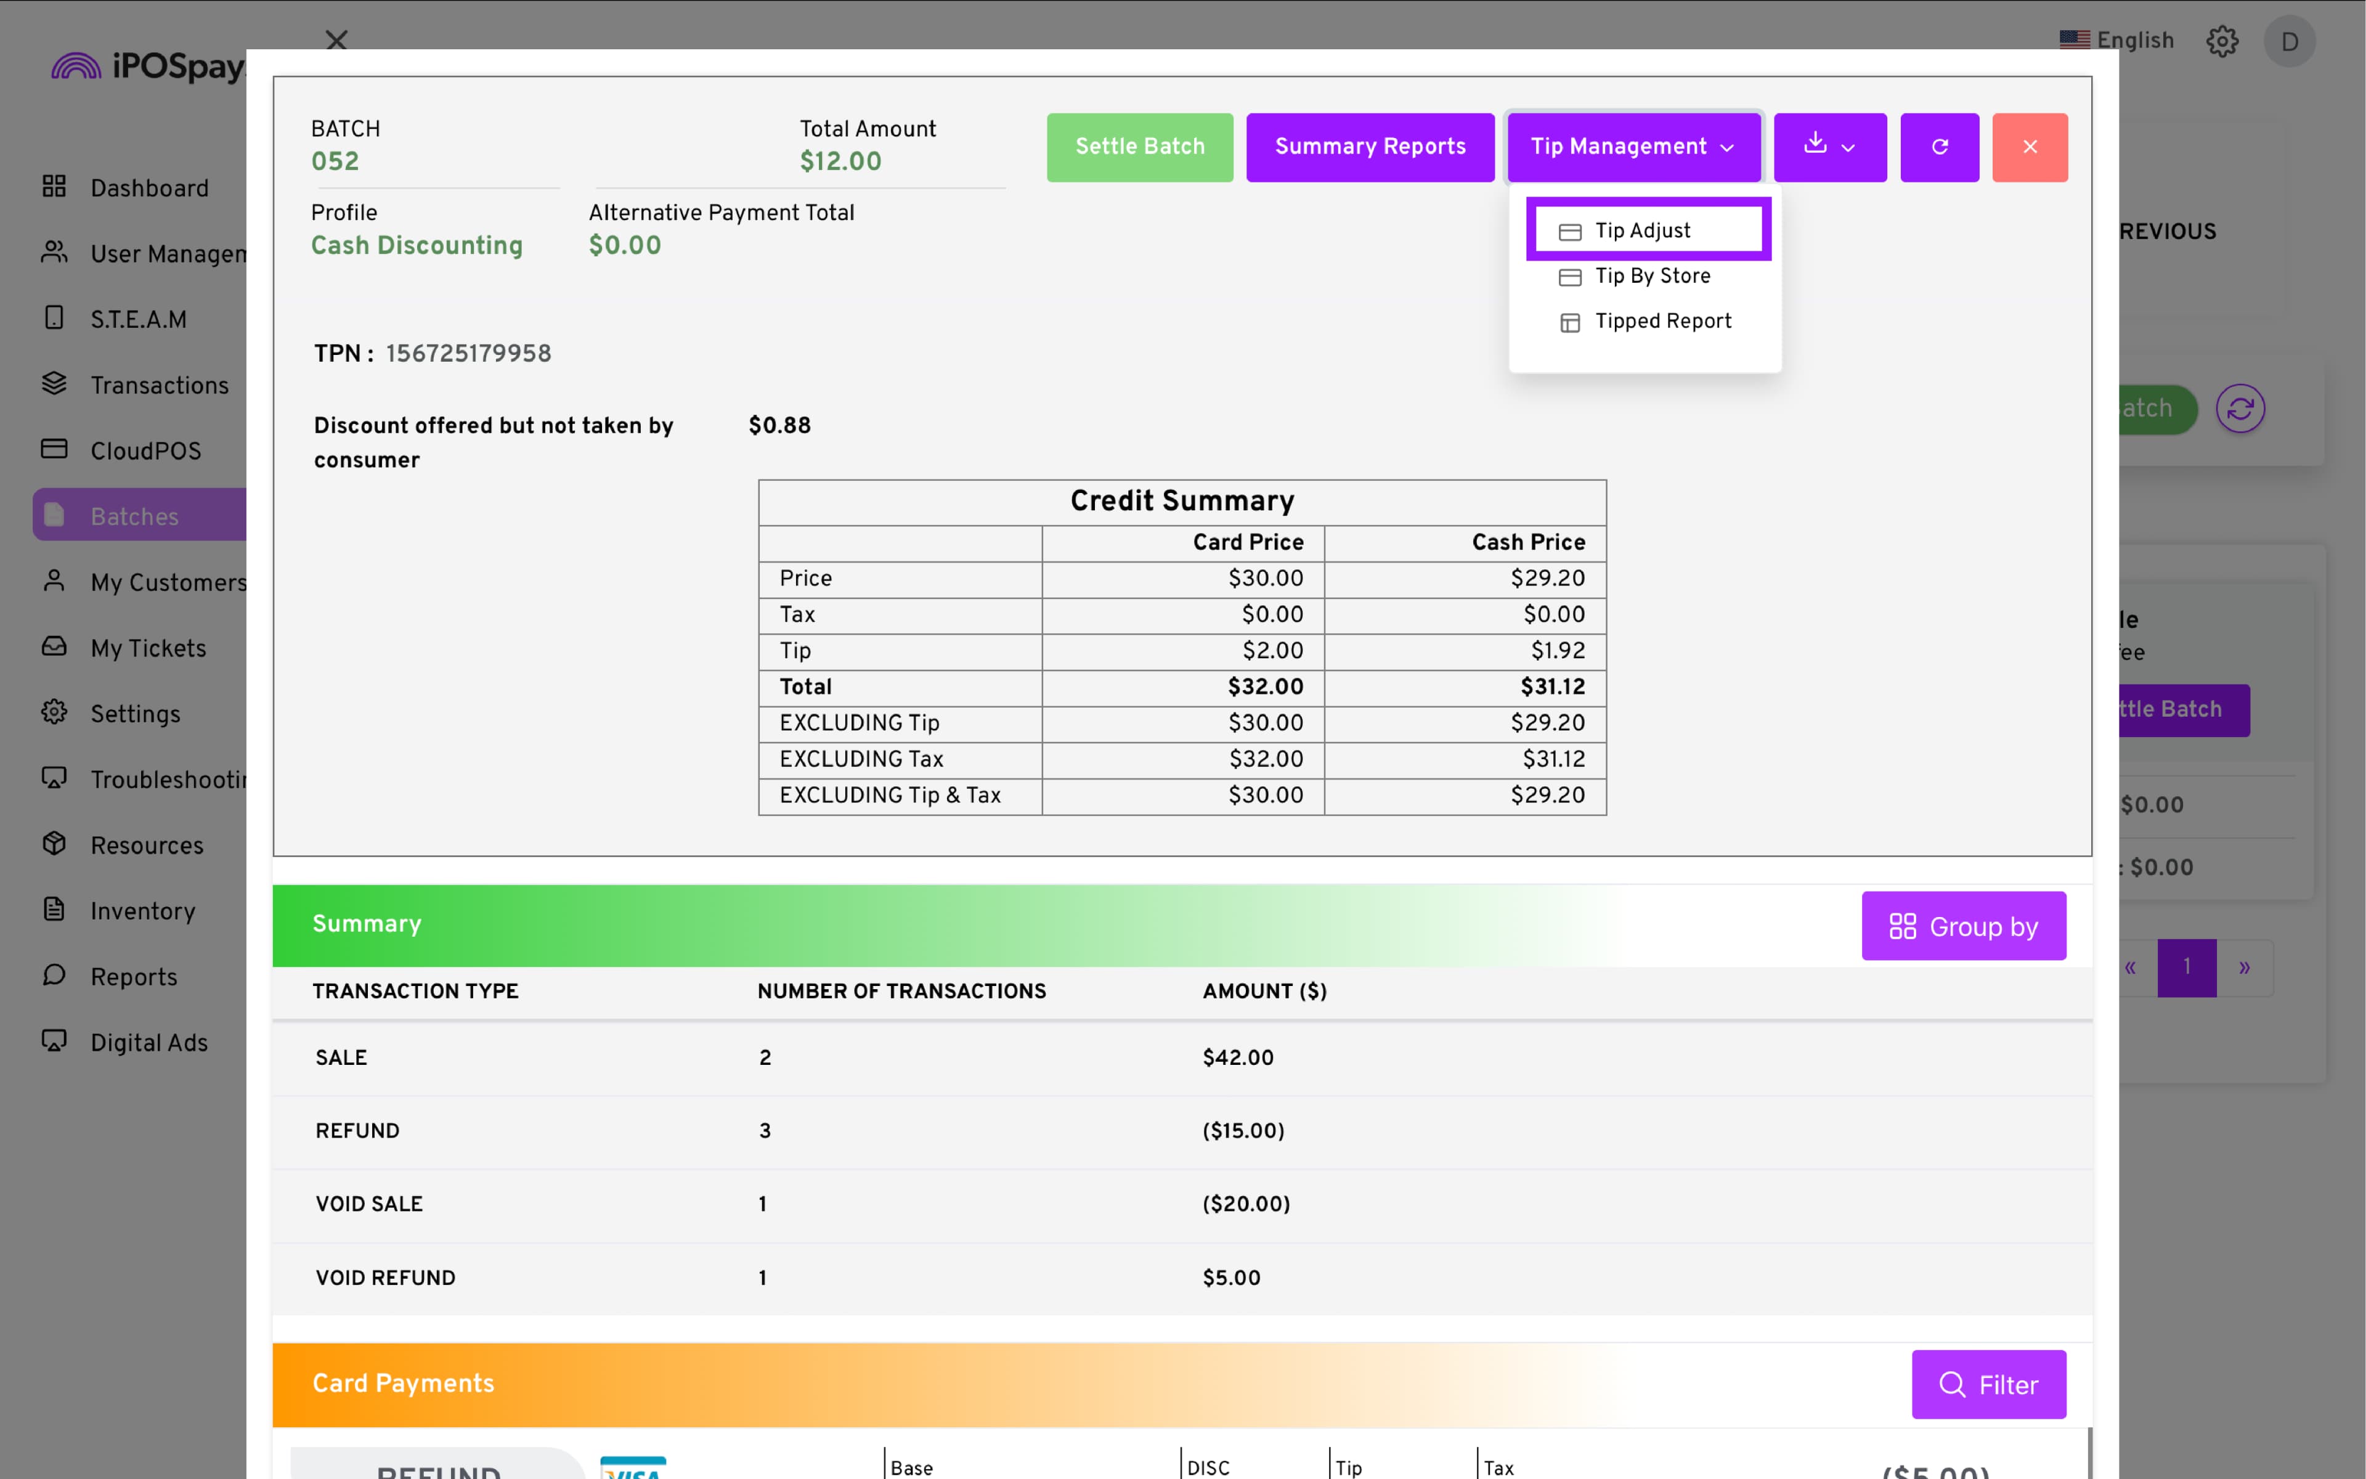Open the CloudPOS sidebar entry
The width and height of the screenshot is (2366, 1479).
pyautogui.click(x=145, y=450)
